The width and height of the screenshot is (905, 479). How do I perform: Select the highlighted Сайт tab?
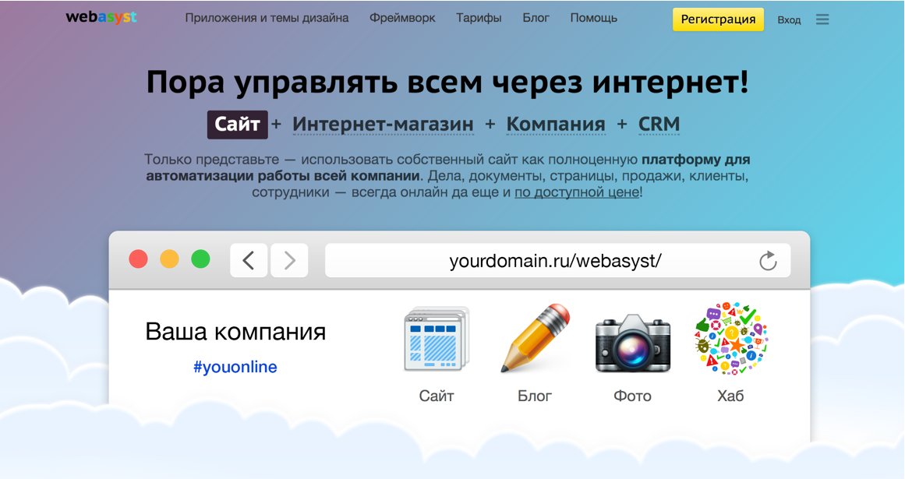click(237, 125)
